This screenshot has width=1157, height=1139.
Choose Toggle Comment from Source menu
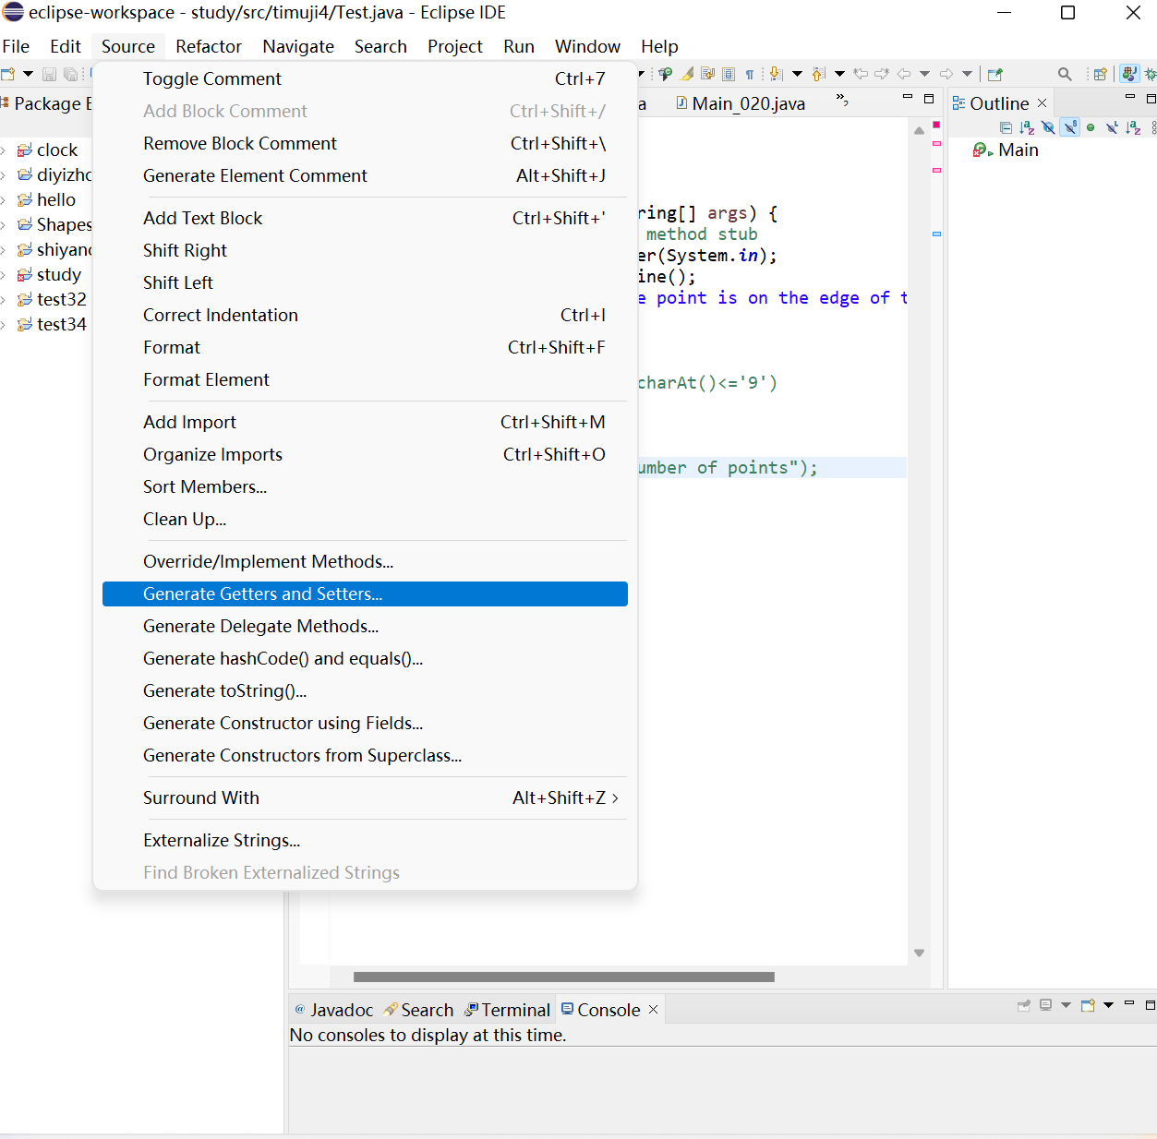(365, 78)
